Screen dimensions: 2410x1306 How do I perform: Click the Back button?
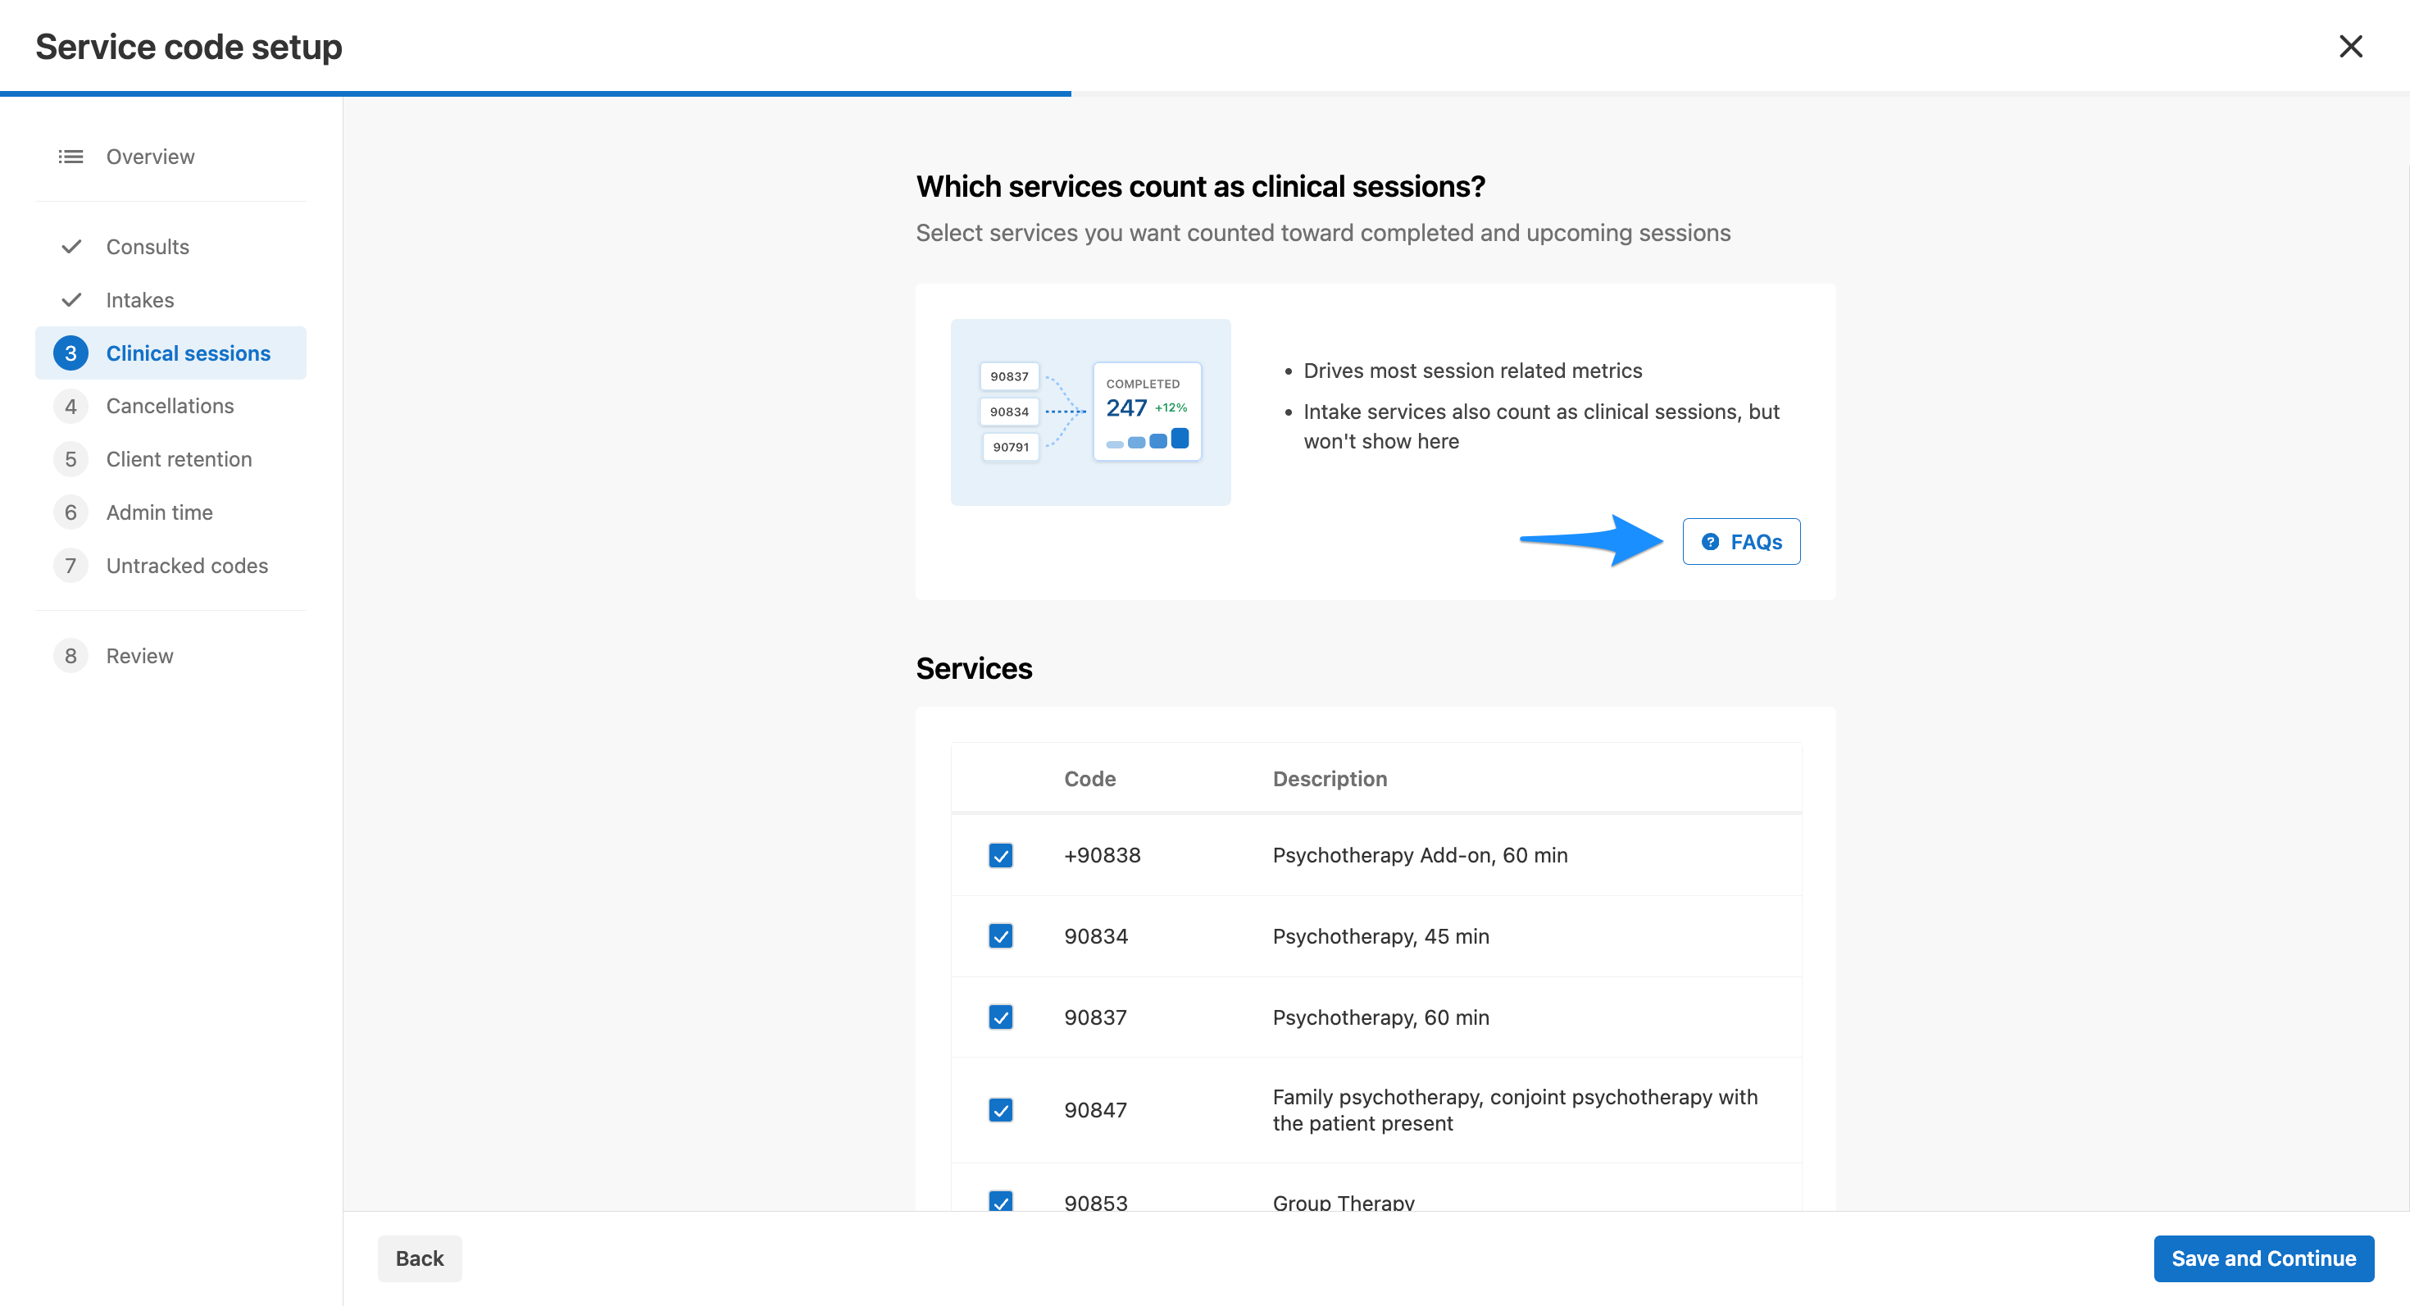pyautogui.click(x=419, y=1258)
